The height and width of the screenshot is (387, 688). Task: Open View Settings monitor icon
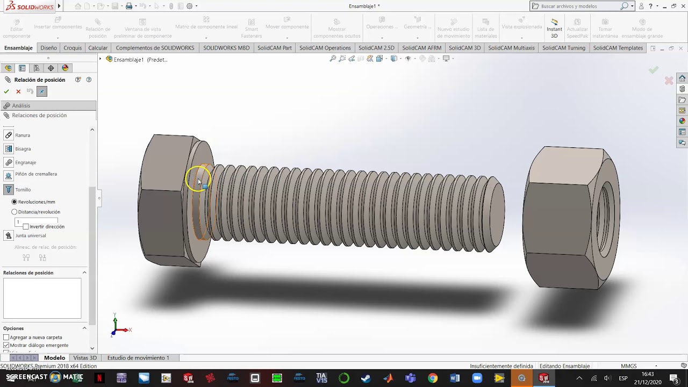click(x=446, y=59)
